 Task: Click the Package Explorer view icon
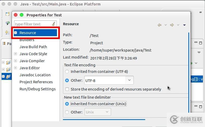(x=4, y=43)
